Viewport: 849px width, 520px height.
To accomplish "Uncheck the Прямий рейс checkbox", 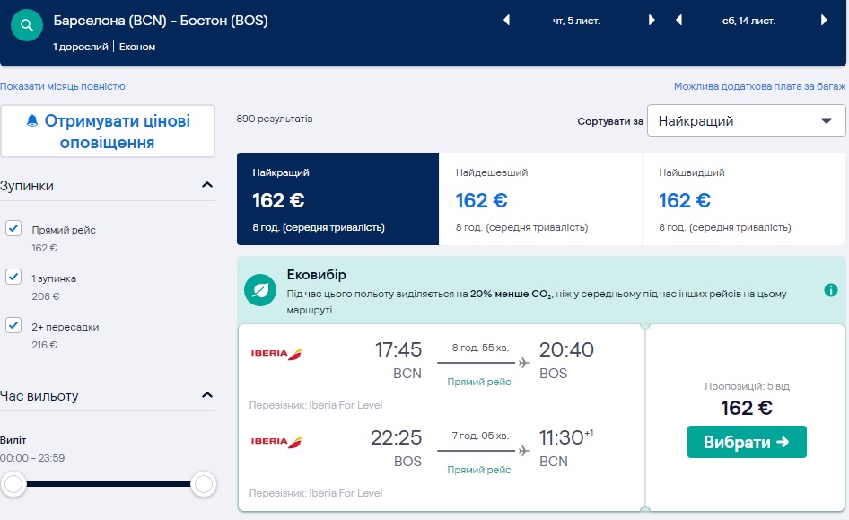I will click(13, 228).
